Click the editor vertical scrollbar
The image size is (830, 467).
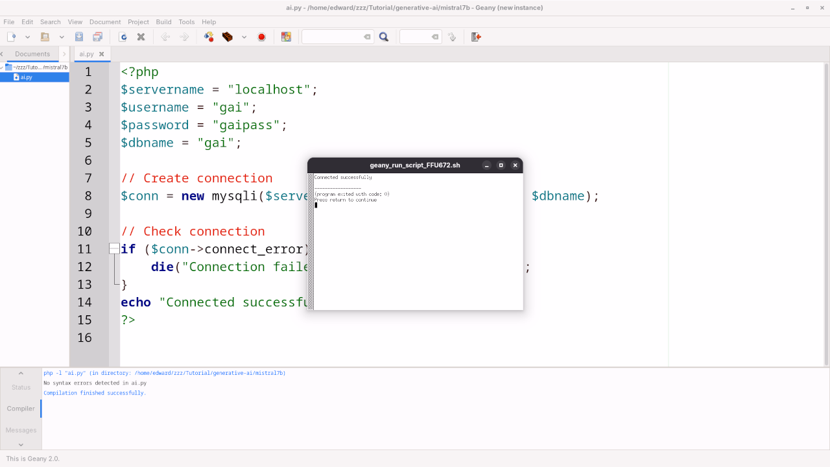[826, 214]
